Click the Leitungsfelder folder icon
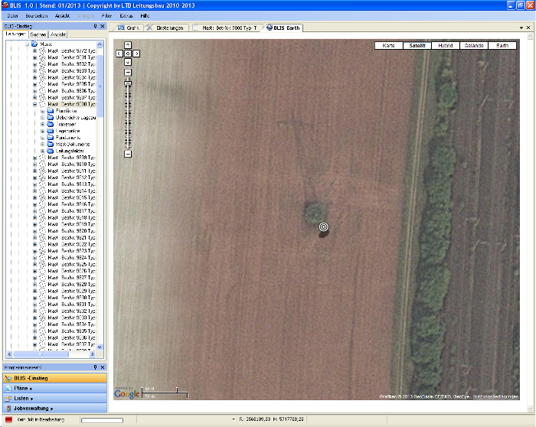The width and height of the screenshot is (536, 427). pyautogui.click(x=51, y=151)
